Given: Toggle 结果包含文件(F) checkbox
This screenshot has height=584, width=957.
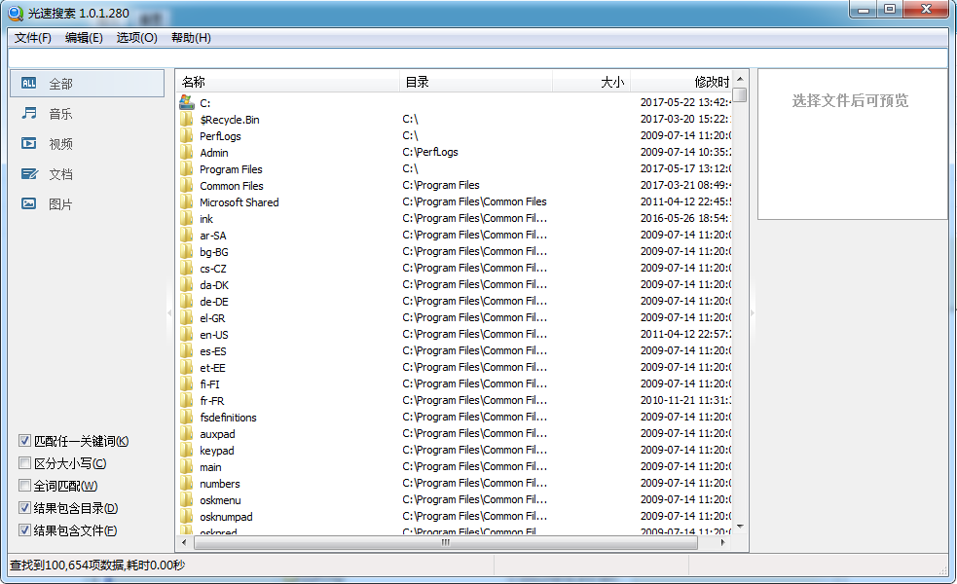Looking at the screenshot, I should pos(24,529).
